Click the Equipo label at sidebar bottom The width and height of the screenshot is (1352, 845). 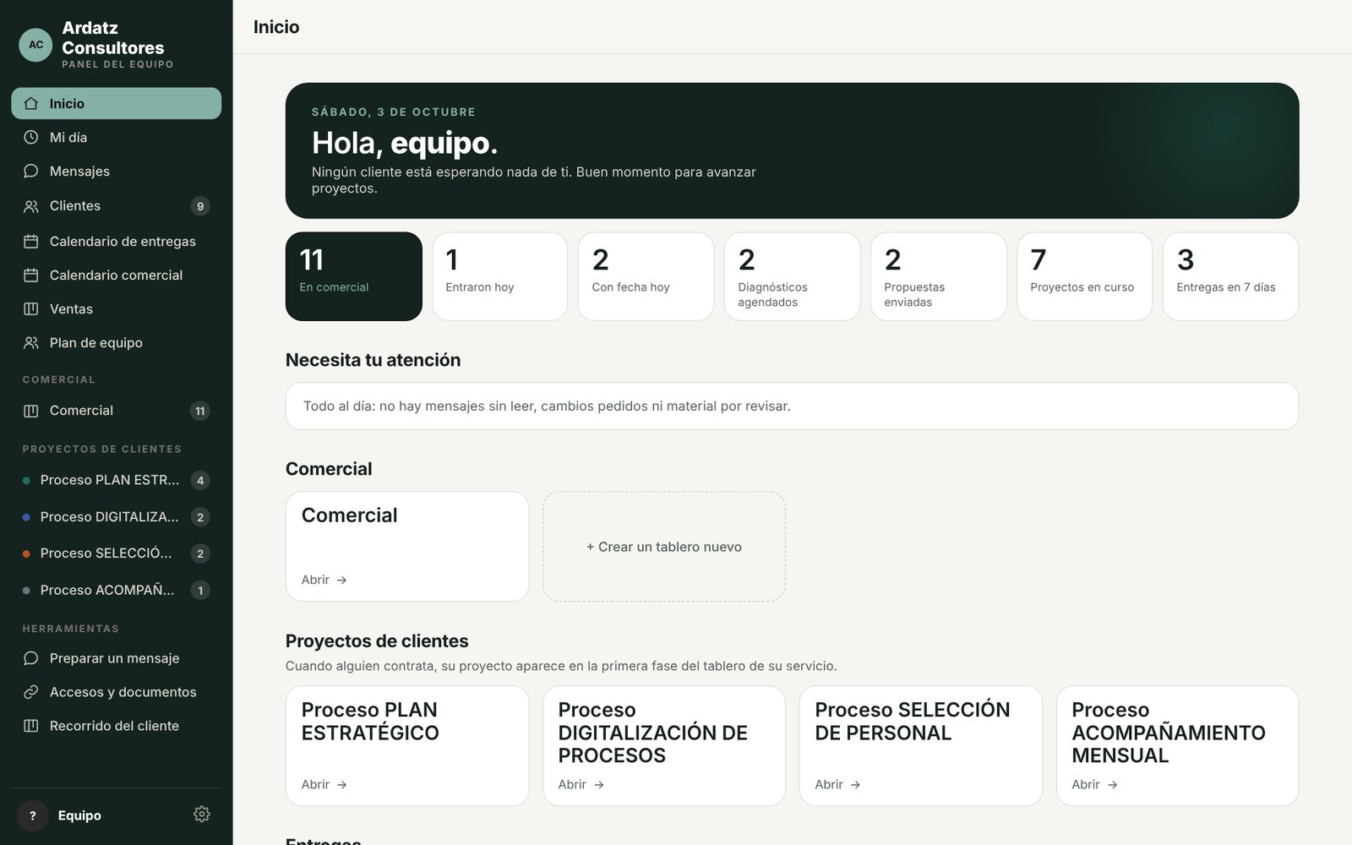coord(79,815)
